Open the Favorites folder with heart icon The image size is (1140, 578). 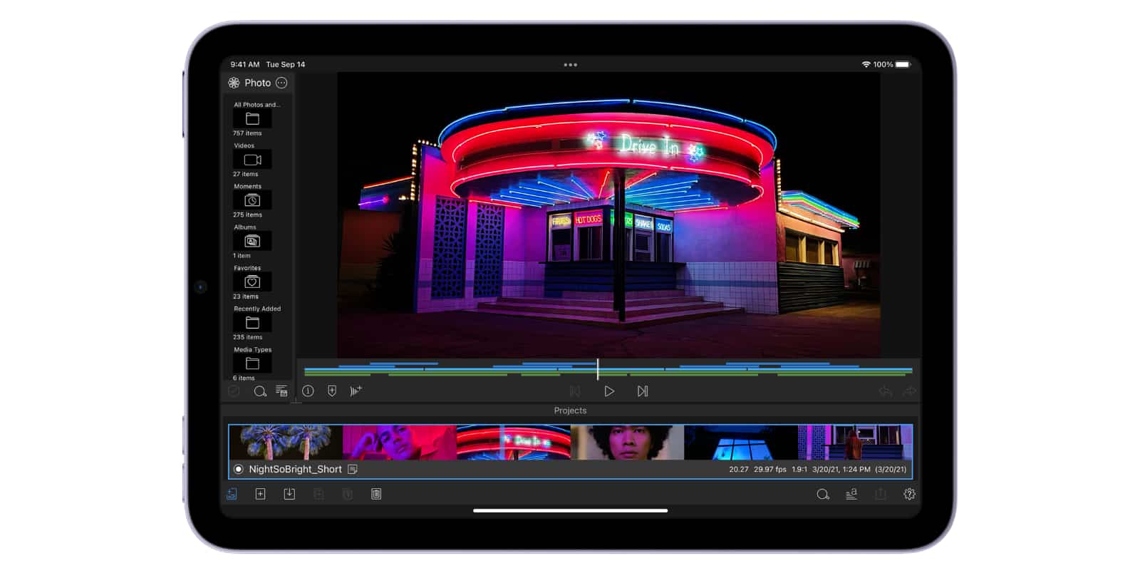pos(252,282)
